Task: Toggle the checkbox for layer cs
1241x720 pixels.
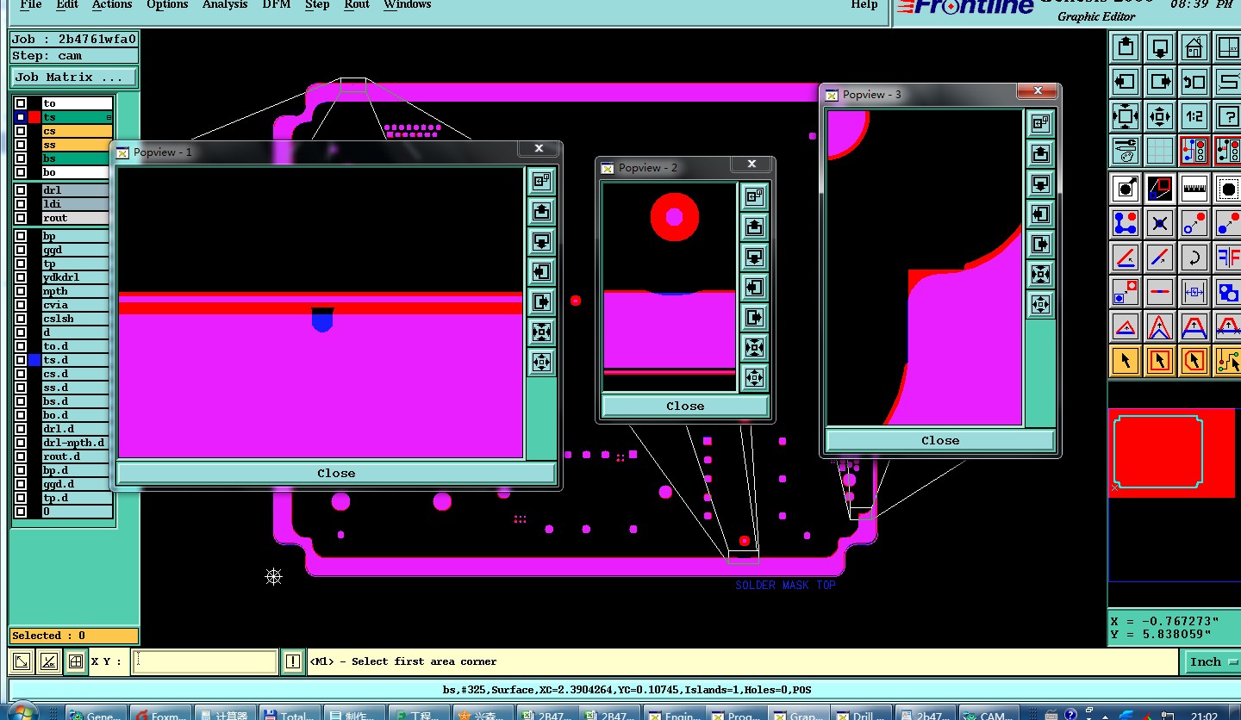Action: click(x=21, y=131)
